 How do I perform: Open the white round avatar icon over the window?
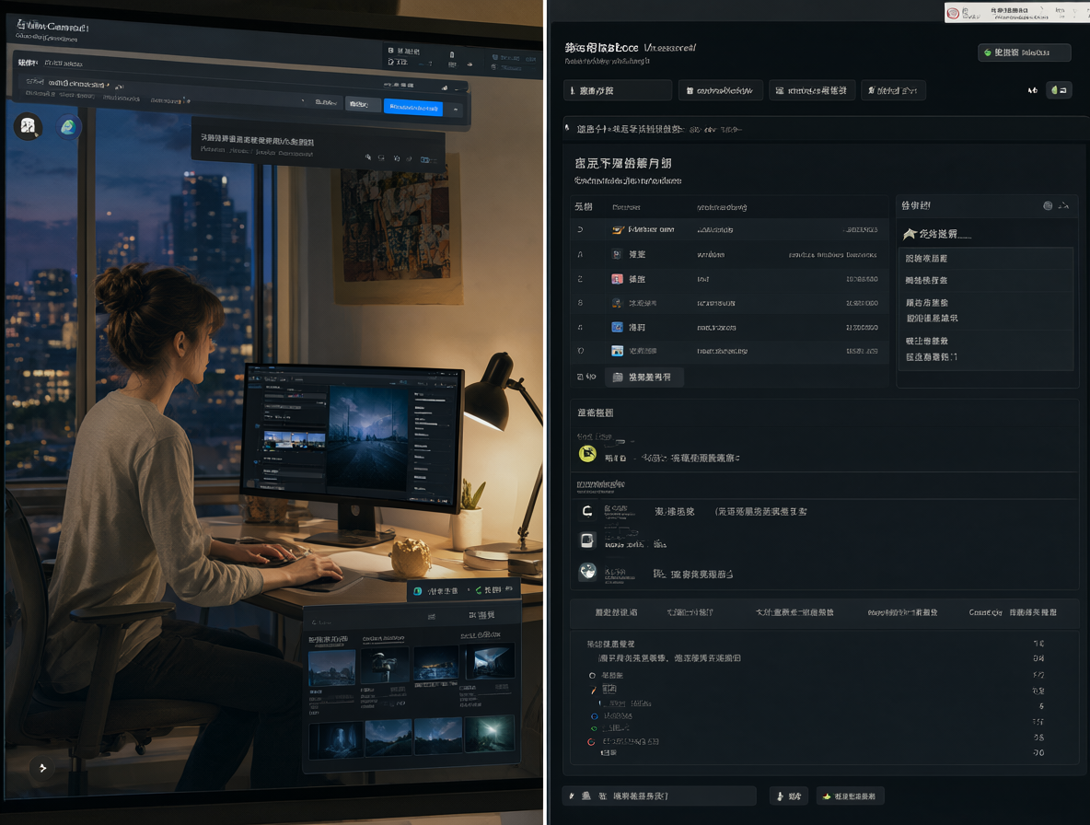[x=28, y=126]
